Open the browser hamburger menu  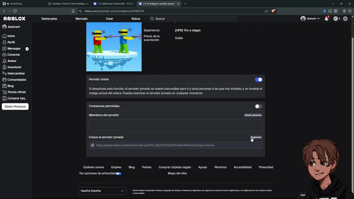(350, 11)
